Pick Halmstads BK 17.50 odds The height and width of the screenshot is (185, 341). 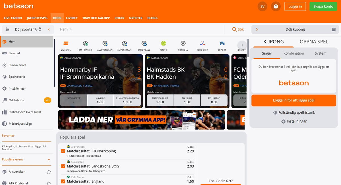pyautogui.click(x=160, y=100)
